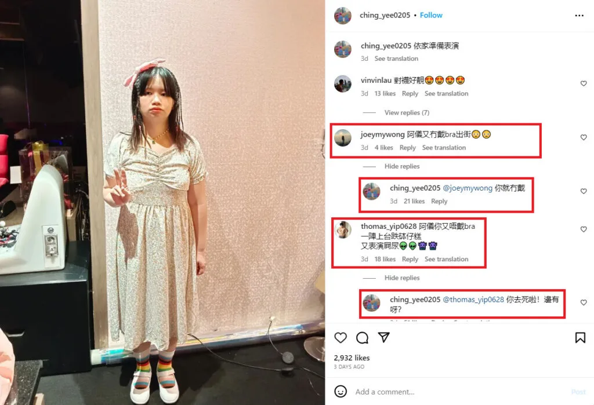Collapse replies under thomas_yip0628's comment
This screenshot has height=405, width=594.
(x=402, y=278)
